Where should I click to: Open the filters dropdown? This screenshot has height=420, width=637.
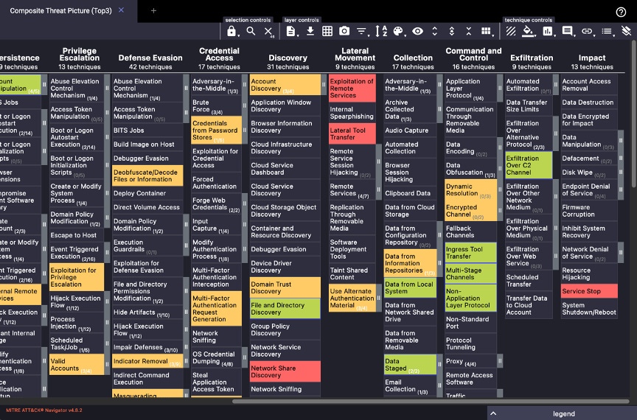point(361,31)
